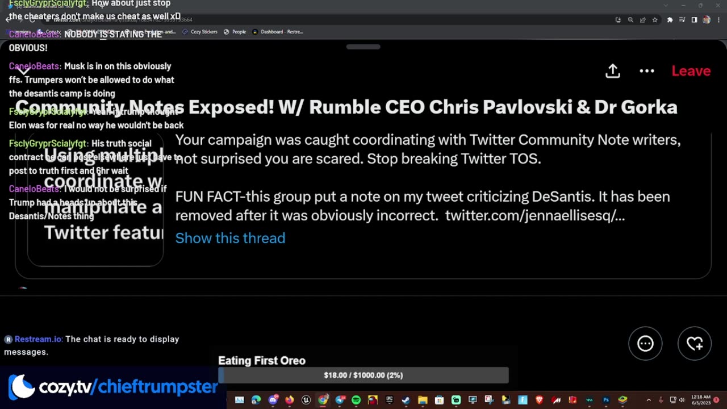This screenshot has height=409, width=727.
Task: Click the microphone icon in system tray
Action: (661, 400)
